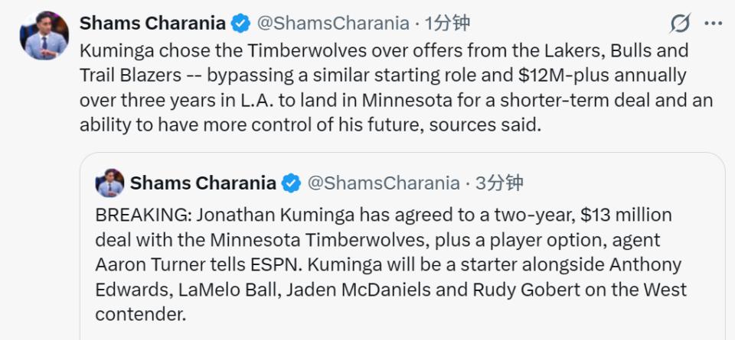Screen dimensions: 735x340
Task: Click 'Trail Blazers' text in main tweet
Action: pos(130,76)
